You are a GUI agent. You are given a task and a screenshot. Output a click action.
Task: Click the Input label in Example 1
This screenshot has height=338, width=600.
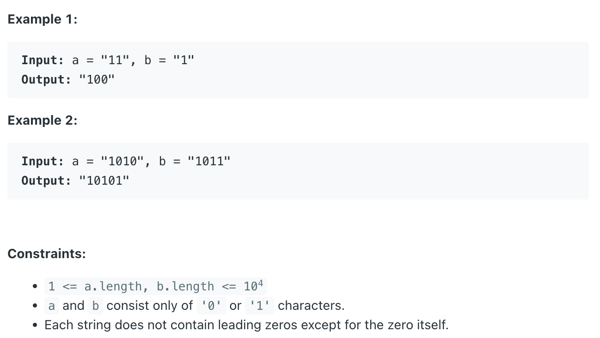click(43, 60)
